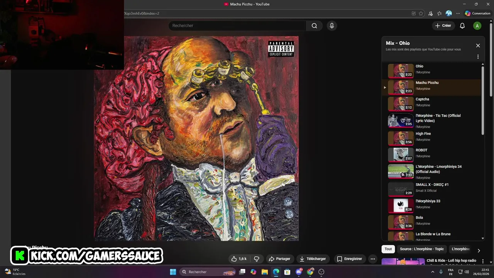
Task: Select 'Source : L'morphine - Topic' chip
Action: tap(422, 249)
